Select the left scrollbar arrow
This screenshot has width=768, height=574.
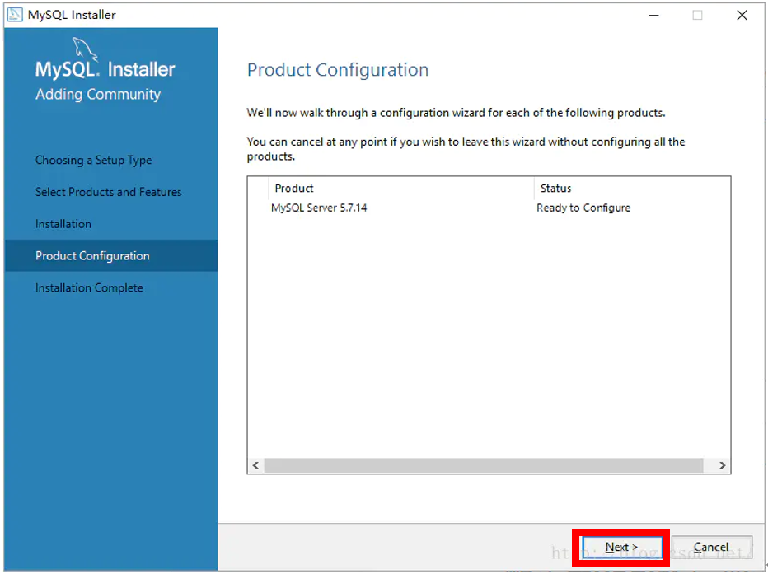click(x=255, y=464)
